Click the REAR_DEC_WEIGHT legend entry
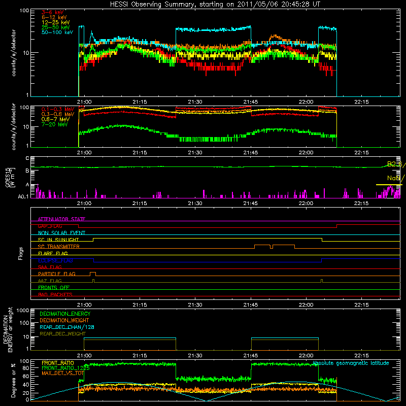This screenshot has width=406, height=406. click(x=62, y=334)
